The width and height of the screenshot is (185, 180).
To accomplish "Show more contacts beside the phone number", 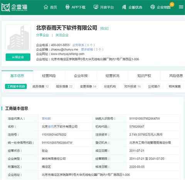I will (x=84, y=45).
